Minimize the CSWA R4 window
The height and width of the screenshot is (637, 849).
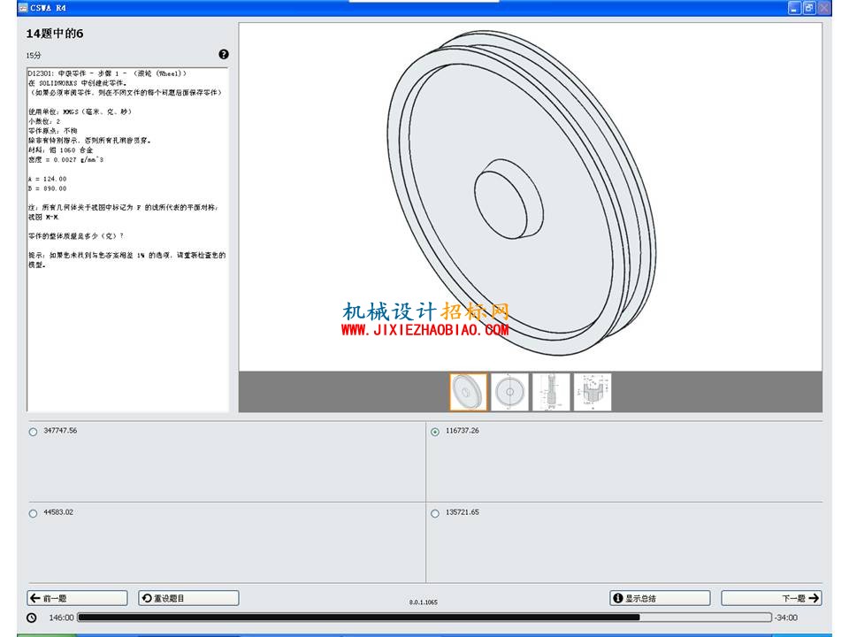coord(794,8)
